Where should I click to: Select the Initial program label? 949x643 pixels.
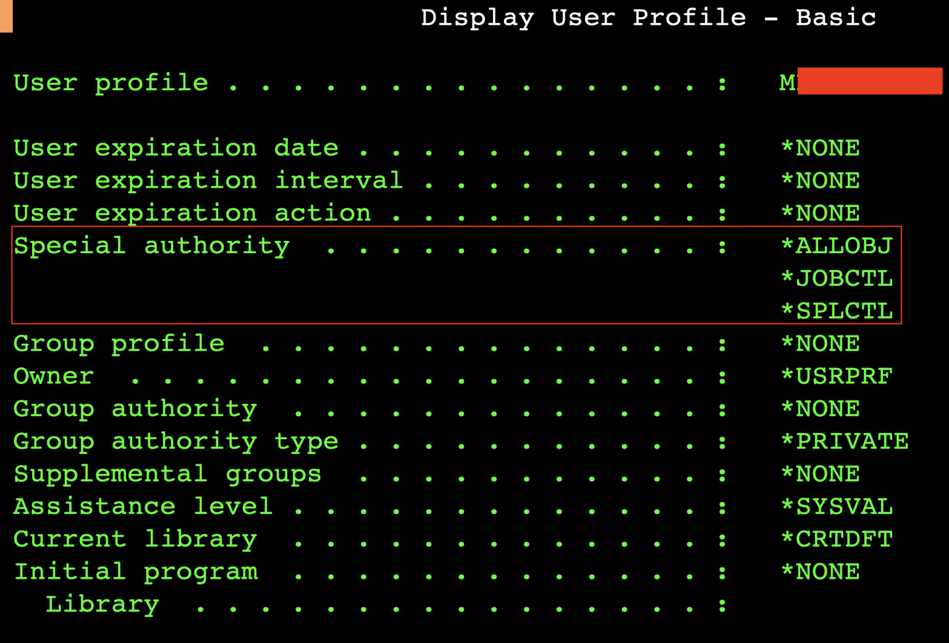[135, 571]
